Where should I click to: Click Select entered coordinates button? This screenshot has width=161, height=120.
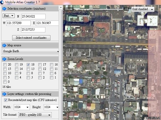coord(31,38)
